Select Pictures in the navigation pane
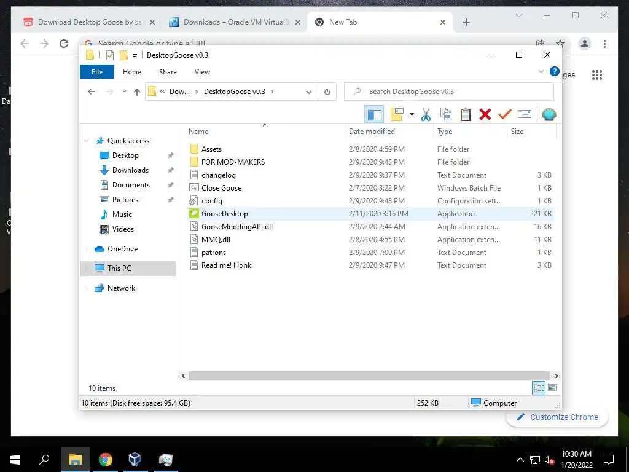The image size is (629, 472). (125, 200)
